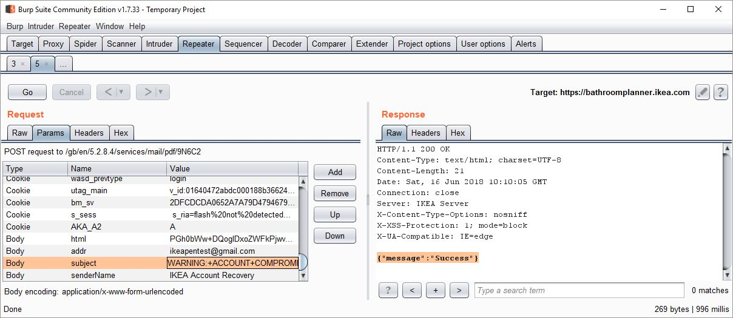Image resolution: width=733 pixels, height=318 pixels.
Task: Open the Alerts tab
Action: coord(526,44)
